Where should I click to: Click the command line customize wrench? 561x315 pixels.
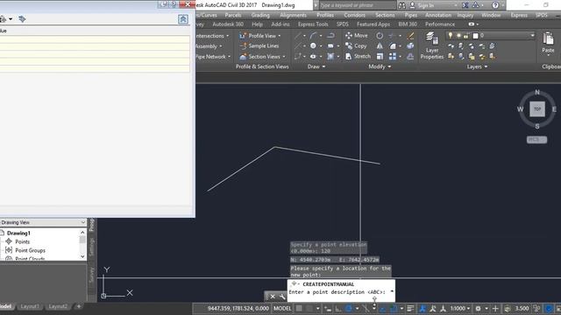click(x=282, y=297)
